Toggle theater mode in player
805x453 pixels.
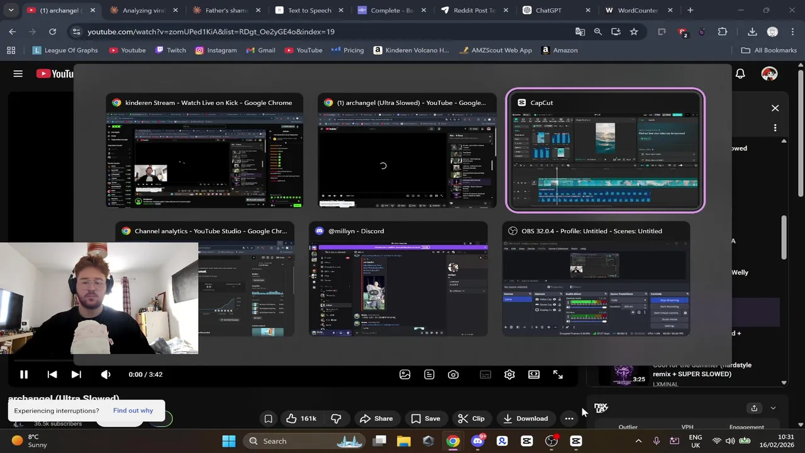pos(534,374)
